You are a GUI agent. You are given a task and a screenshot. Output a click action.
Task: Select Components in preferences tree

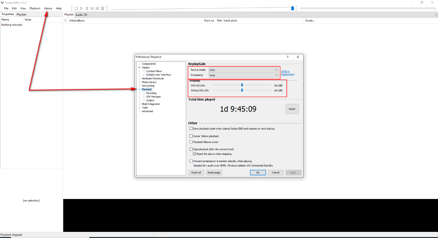pos(149,64)
